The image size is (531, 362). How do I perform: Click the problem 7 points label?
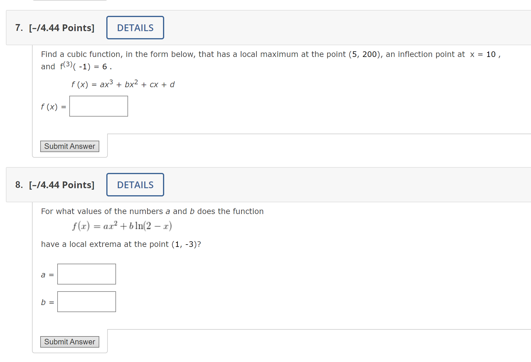coord(61,28)
